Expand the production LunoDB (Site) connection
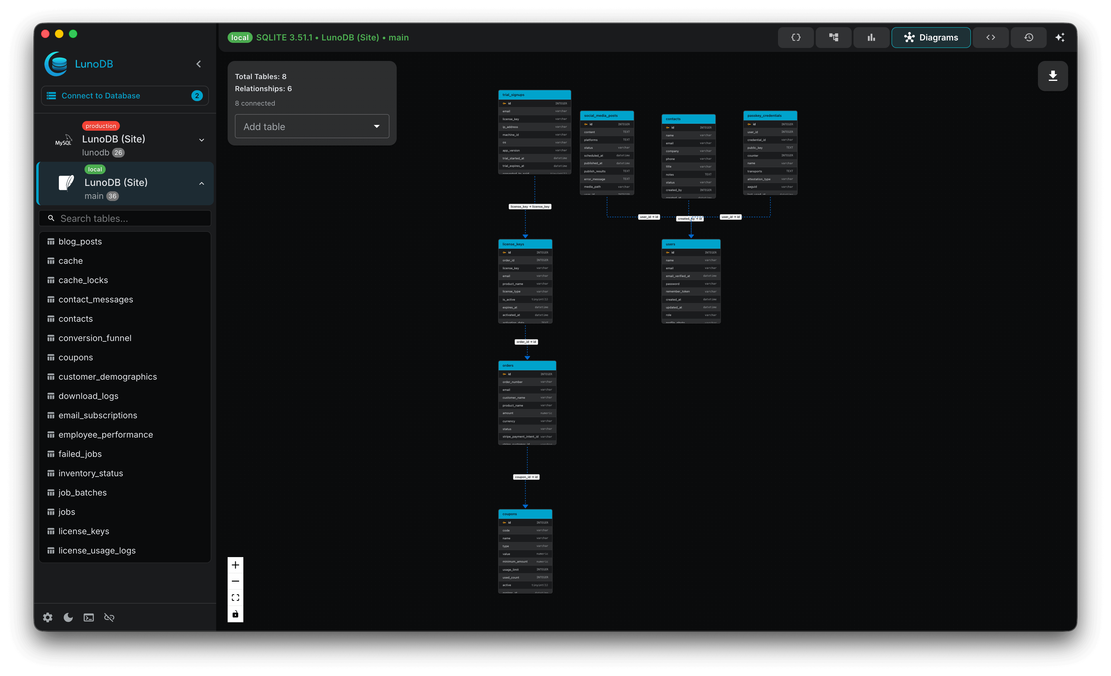Viewport: 1111px width, 676px height. click(201, 140)
